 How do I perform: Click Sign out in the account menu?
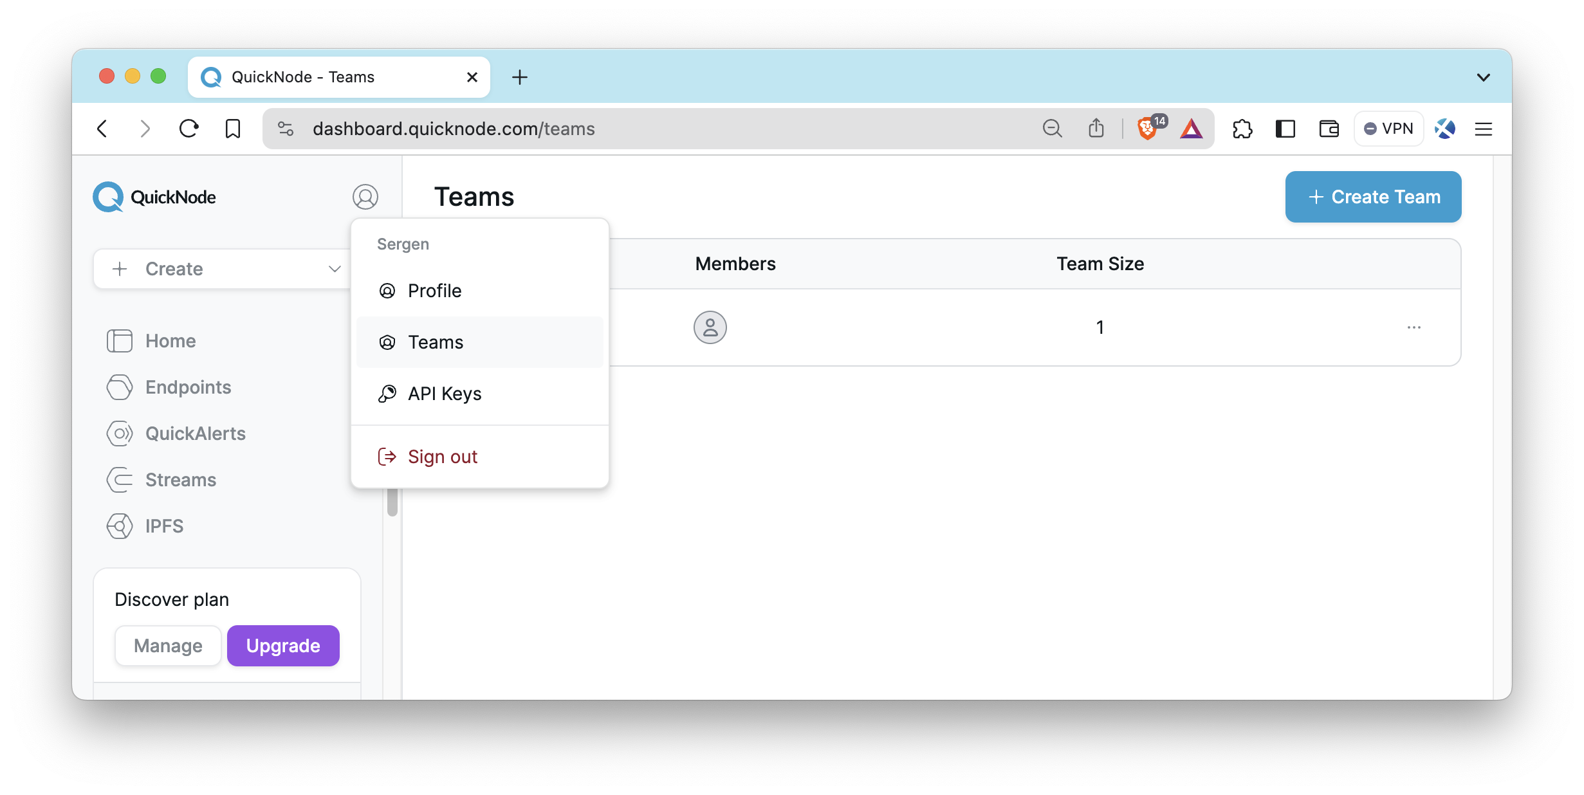tap(480, 457)
